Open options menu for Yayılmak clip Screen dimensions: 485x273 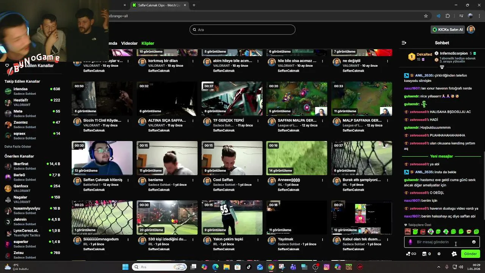[x=322, y=240]
